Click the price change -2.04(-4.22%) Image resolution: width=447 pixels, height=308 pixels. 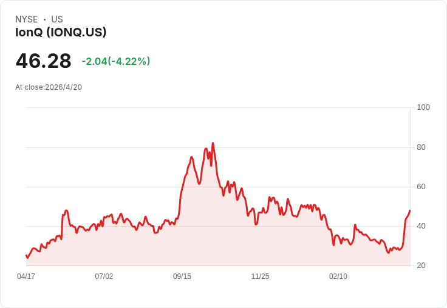pos(116,61)
